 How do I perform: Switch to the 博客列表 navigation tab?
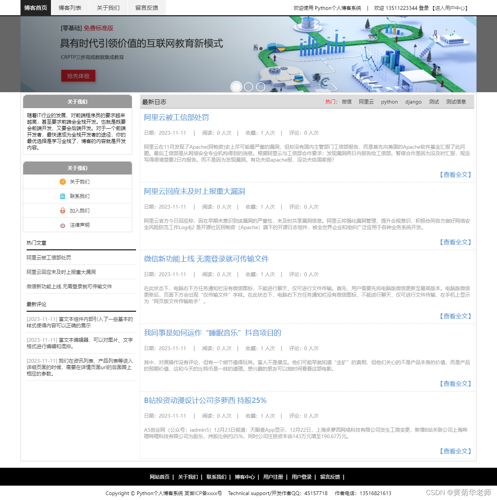click(x=70, y=8)
